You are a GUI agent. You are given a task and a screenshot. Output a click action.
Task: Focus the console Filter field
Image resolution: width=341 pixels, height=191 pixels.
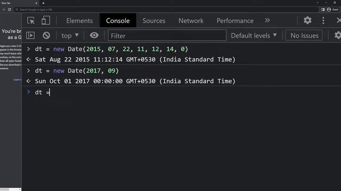coord(167,36)
